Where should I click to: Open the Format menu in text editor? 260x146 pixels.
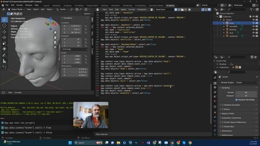[x=132, y=9]
